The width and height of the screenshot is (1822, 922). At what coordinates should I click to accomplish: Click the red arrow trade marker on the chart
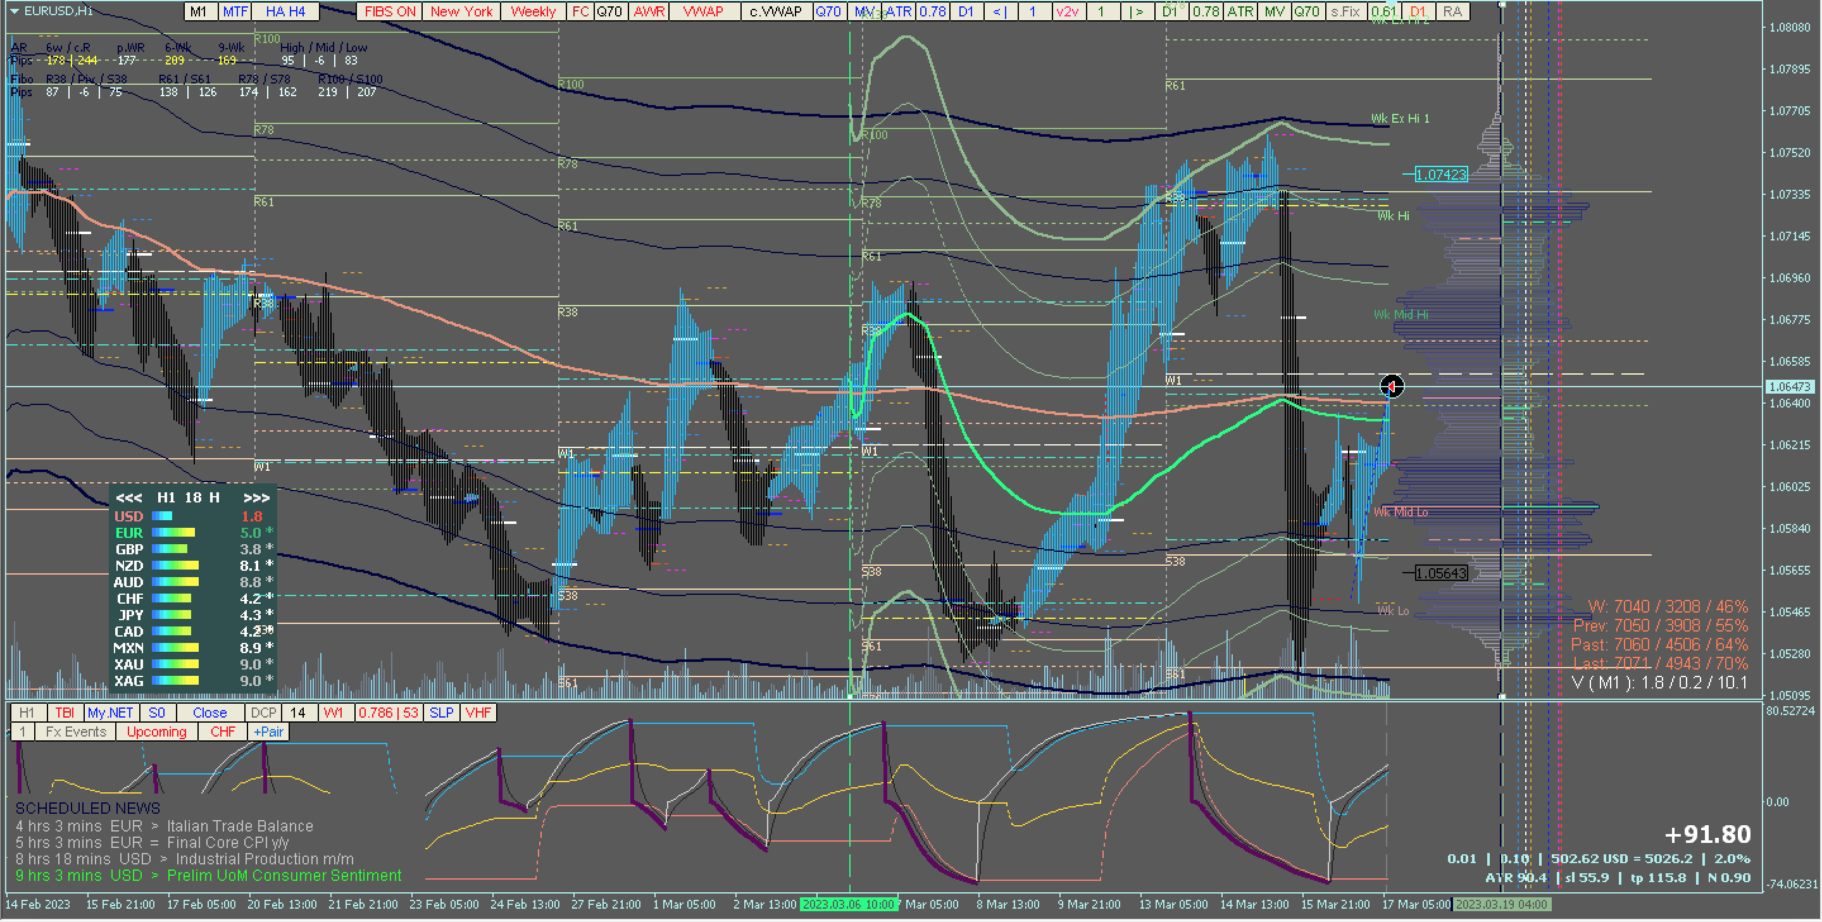[1391, 387]
